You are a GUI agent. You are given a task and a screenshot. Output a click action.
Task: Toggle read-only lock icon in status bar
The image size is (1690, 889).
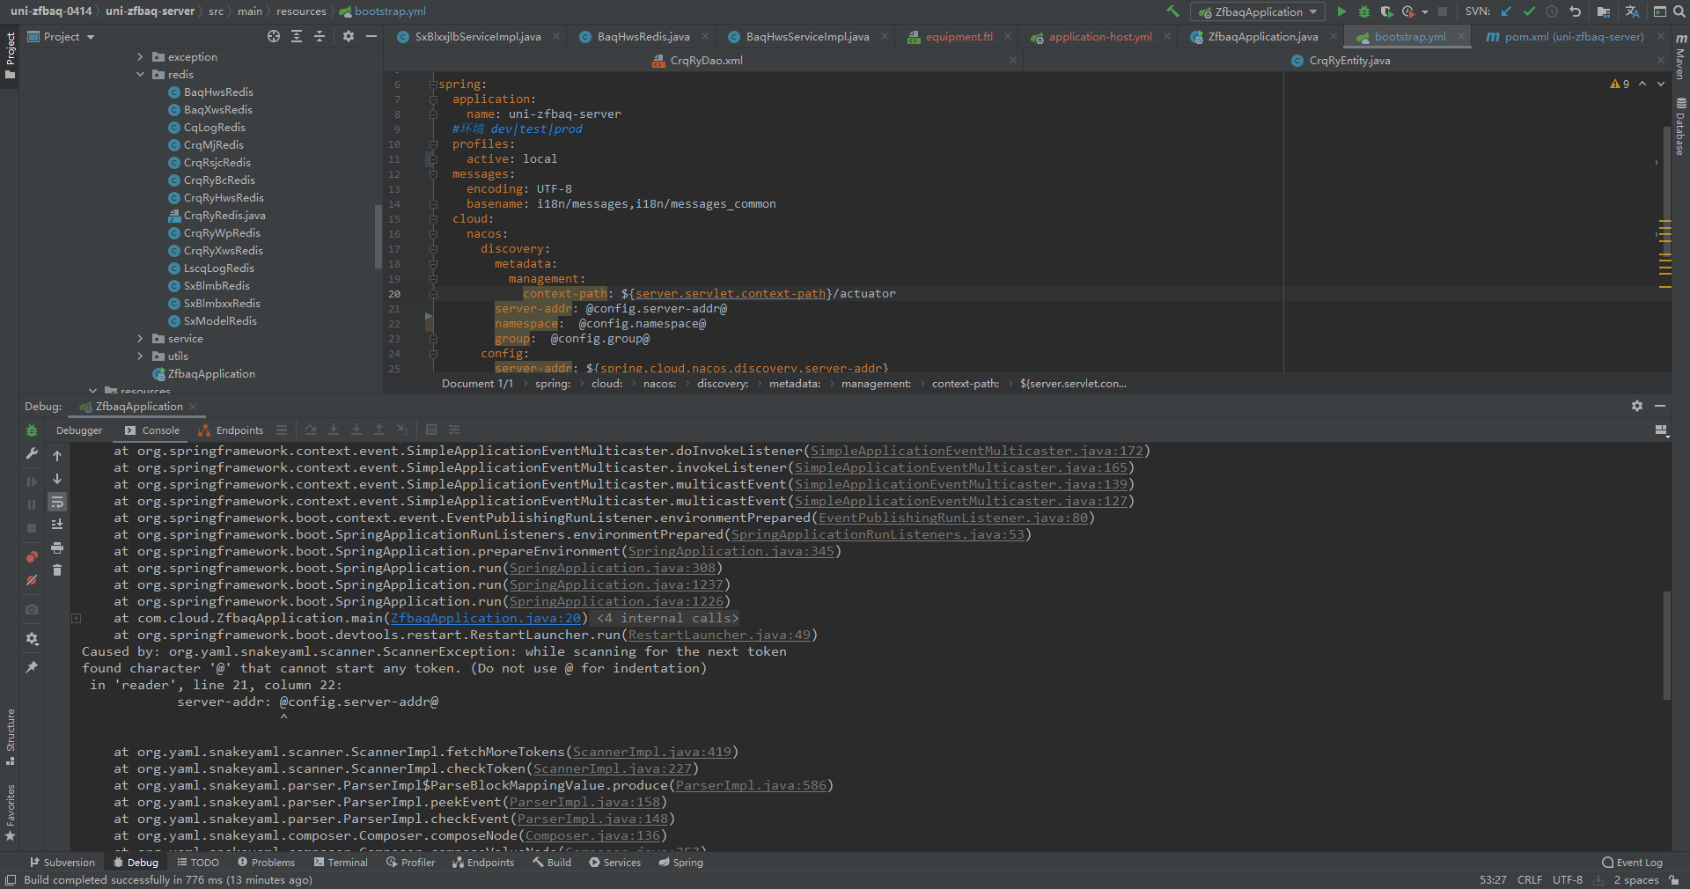tap(1674, 880)
